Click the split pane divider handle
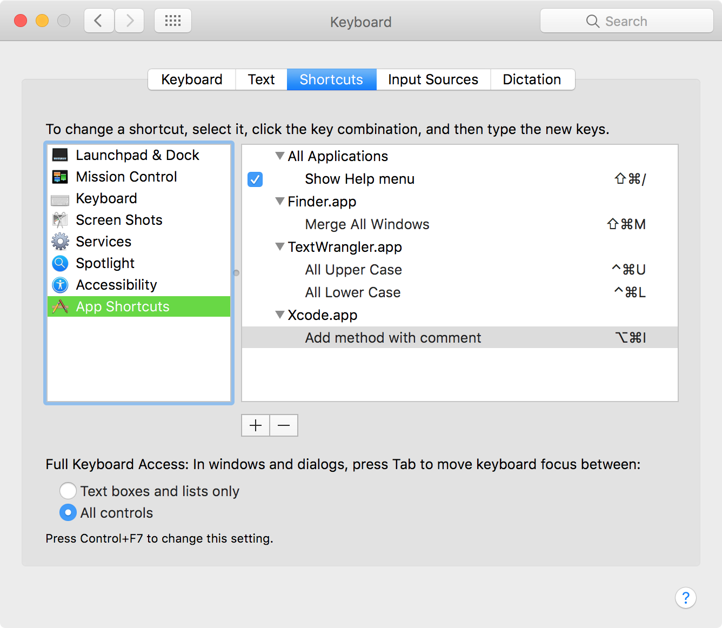 pos(236,273)
